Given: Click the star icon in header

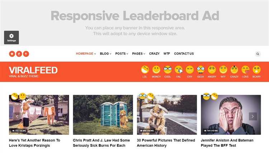Looking at the screenshot, I should click(12, 54).
